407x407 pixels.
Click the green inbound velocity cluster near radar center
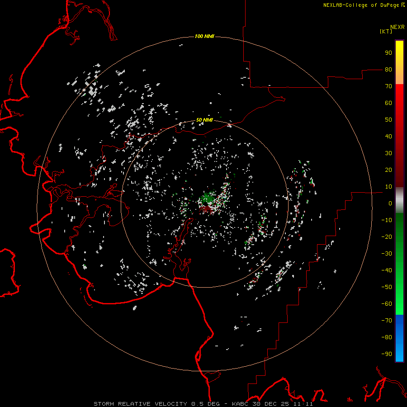[x=208, y=199]
